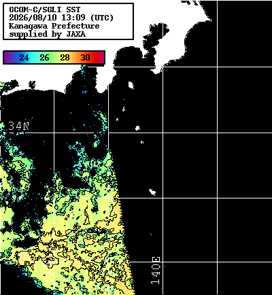Click the 140E longitude label
The width and height of the screenshot is (272, 295).
point(156,271)
